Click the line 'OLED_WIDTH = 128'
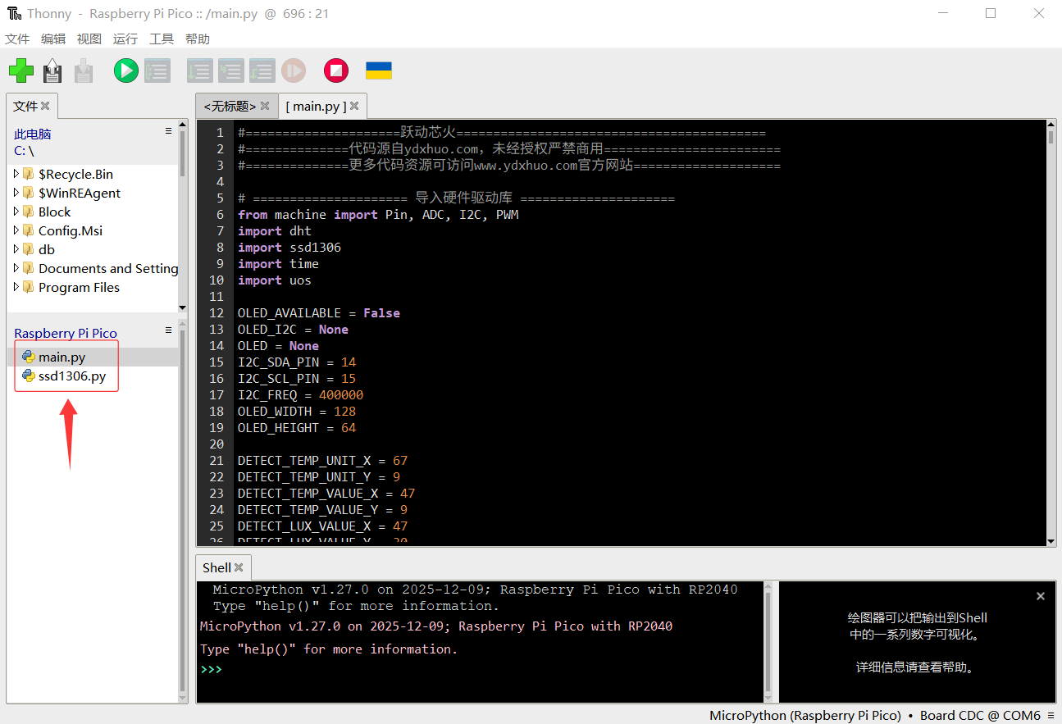This screenshot has height=724, width=1062. point(297,412)
